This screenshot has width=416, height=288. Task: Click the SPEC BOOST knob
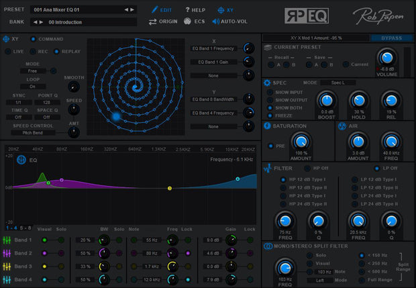click(x=327, y=100)
